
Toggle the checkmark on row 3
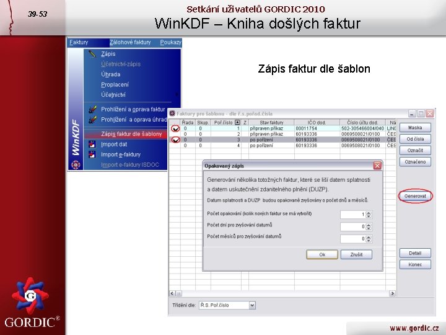coord(175,140)
